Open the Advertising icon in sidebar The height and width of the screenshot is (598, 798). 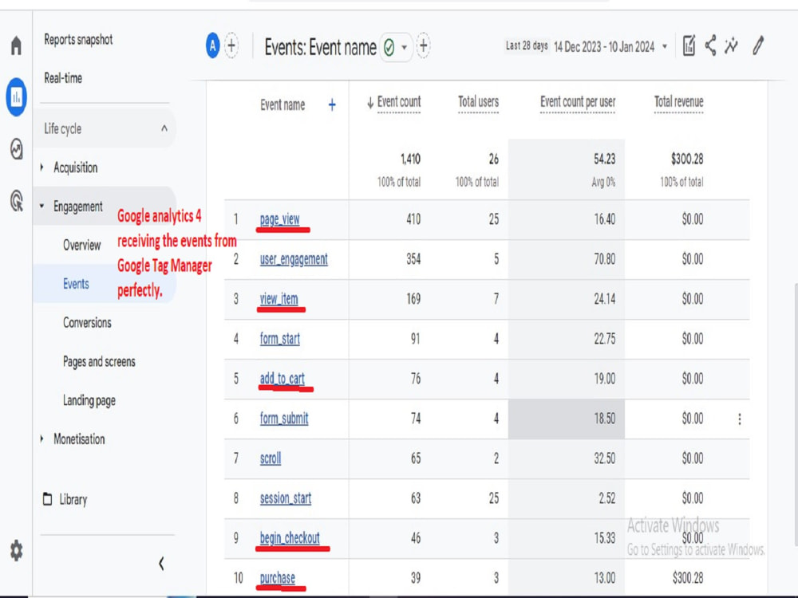16,200
